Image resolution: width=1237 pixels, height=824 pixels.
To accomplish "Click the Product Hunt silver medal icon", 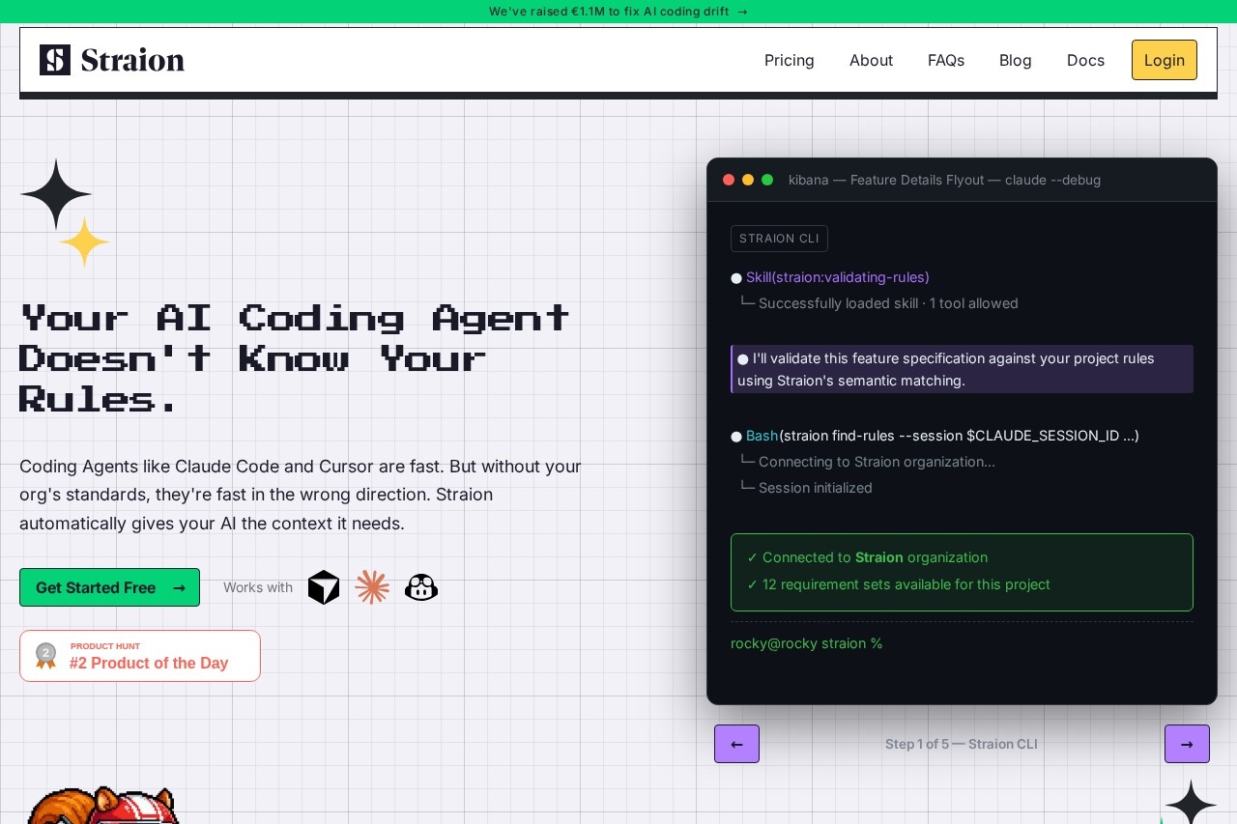I will tap(45, 656).
